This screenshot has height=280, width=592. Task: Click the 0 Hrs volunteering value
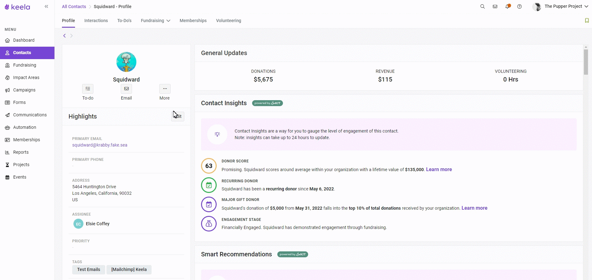(511, 79)
